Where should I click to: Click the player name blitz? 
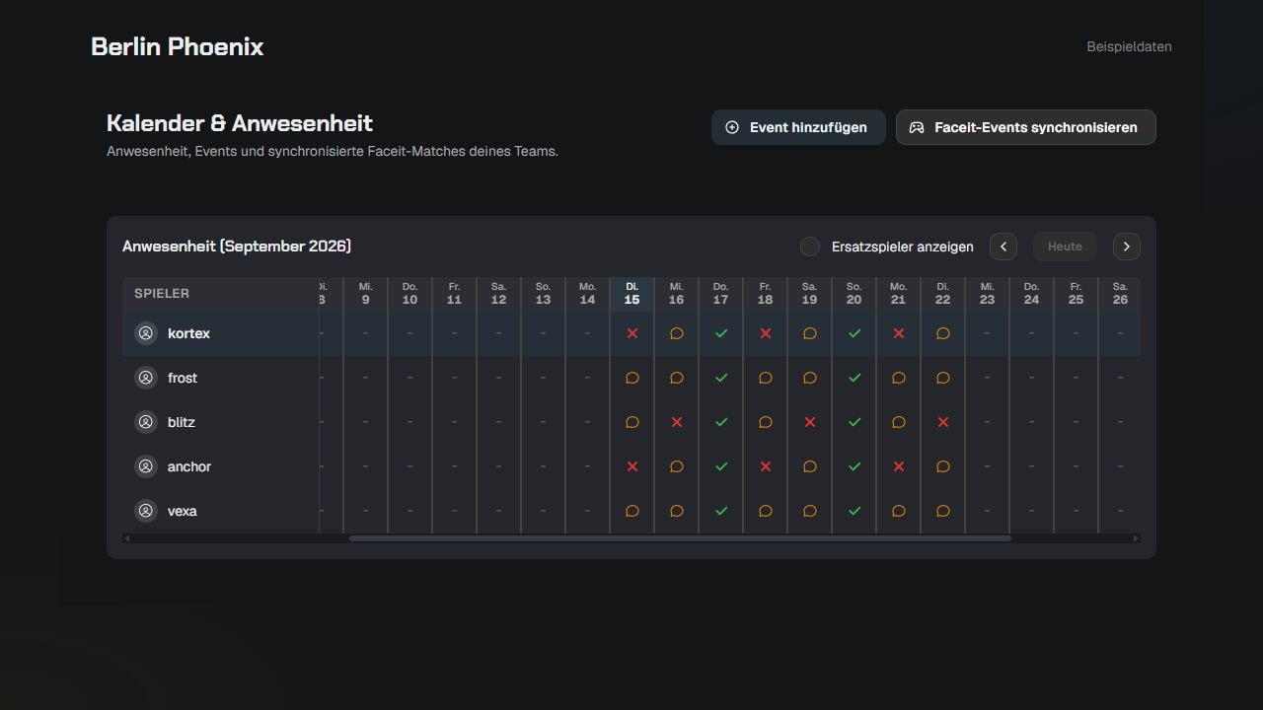[x=182, y=422]
